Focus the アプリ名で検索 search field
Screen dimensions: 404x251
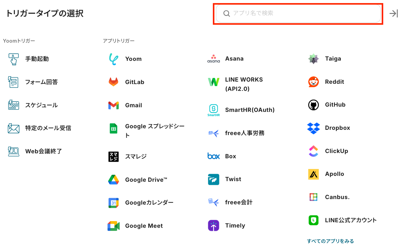(298, 14)
